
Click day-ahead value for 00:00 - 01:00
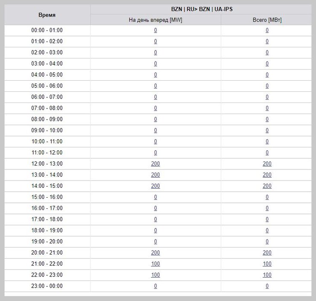coord(155,30)
